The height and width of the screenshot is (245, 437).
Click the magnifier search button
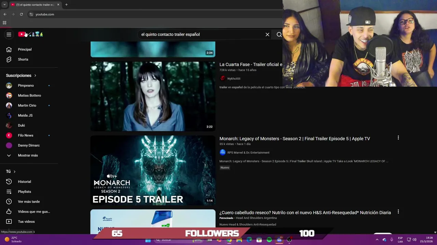(x=279, y=34)
